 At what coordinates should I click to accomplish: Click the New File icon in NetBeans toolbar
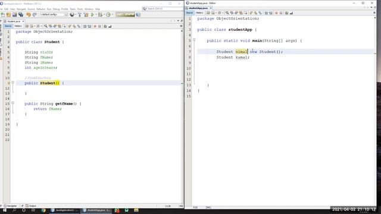[3, 15]
